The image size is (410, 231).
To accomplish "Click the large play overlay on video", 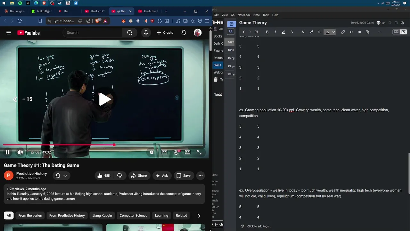I will pos(105,99).
